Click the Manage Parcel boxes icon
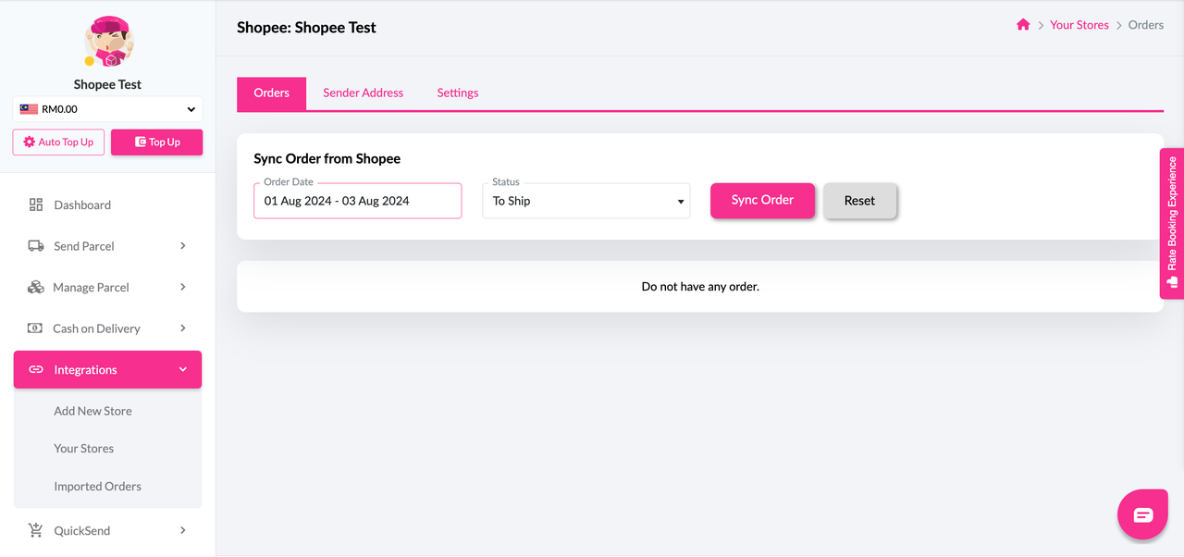The width and height of the screenshot is (1184, 557). (x=36, y=287)
